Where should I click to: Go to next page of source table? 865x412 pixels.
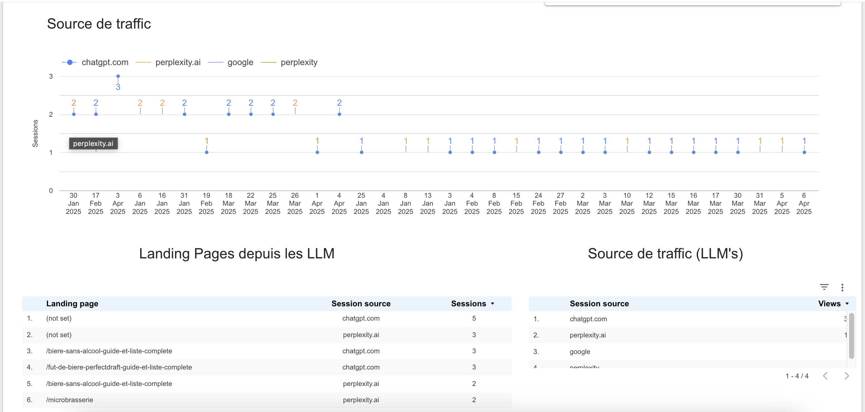pyautogui.click(x=846, y=376)
